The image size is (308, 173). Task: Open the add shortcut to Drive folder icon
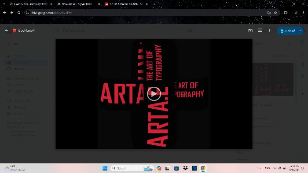coord(250,31)
